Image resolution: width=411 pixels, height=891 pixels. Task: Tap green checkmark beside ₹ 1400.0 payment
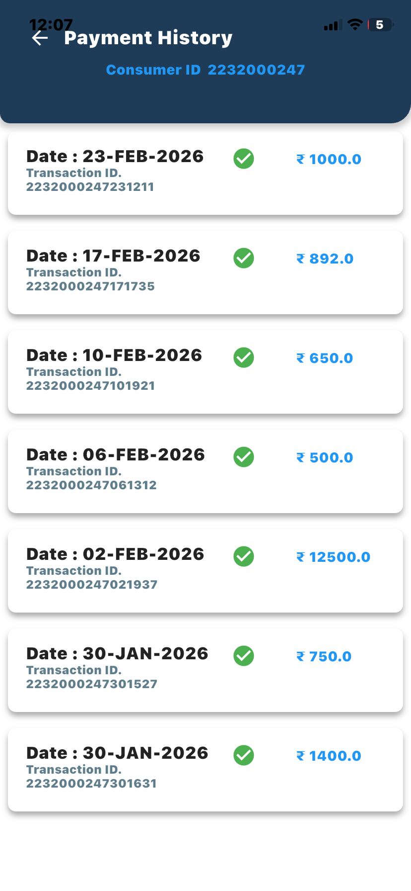tap(244, 755)
